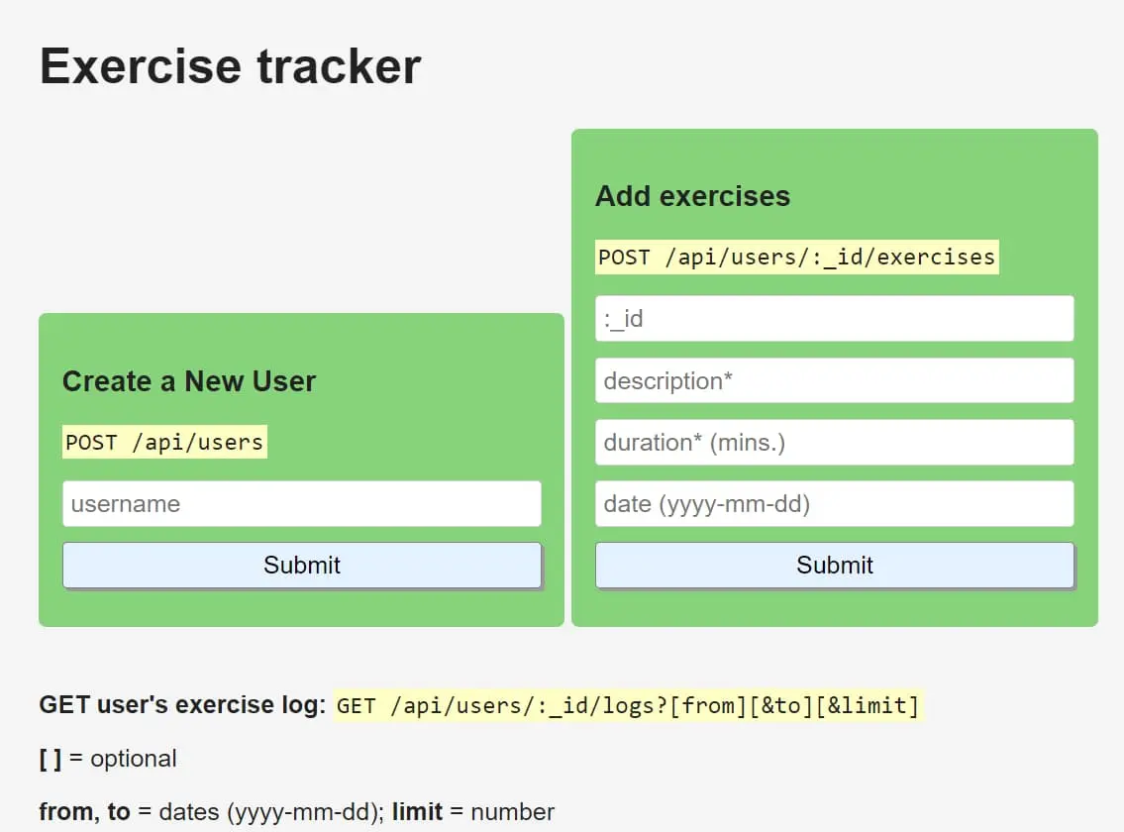The image size is (1124, 832).
Task: Click the page background area
Action: point(297,178)
